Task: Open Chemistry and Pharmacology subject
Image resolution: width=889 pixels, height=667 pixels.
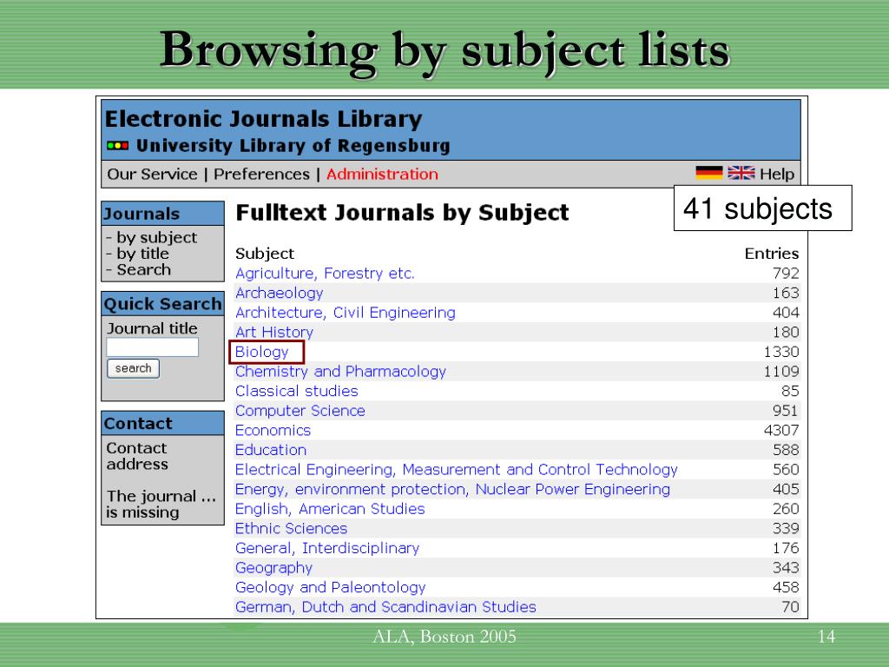Action: pyautogui.click(x=340, y=372)
